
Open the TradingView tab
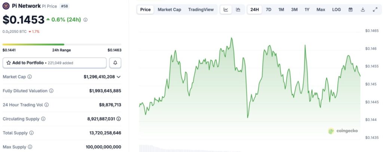click(201, 10)
